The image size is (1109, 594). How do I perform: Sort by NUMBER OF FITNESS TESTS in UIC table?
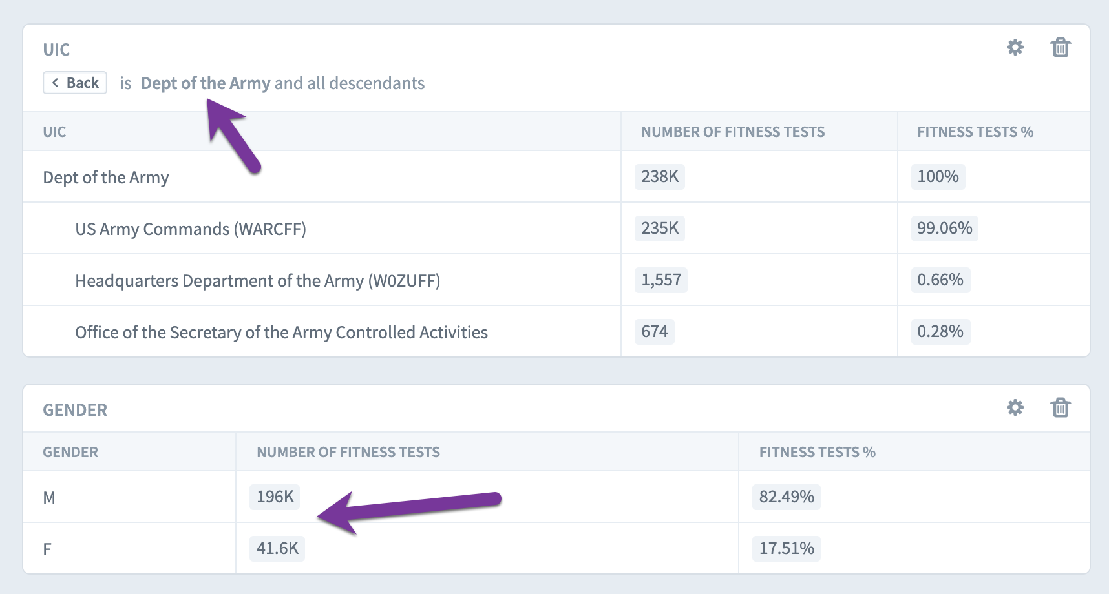(733, 132)
